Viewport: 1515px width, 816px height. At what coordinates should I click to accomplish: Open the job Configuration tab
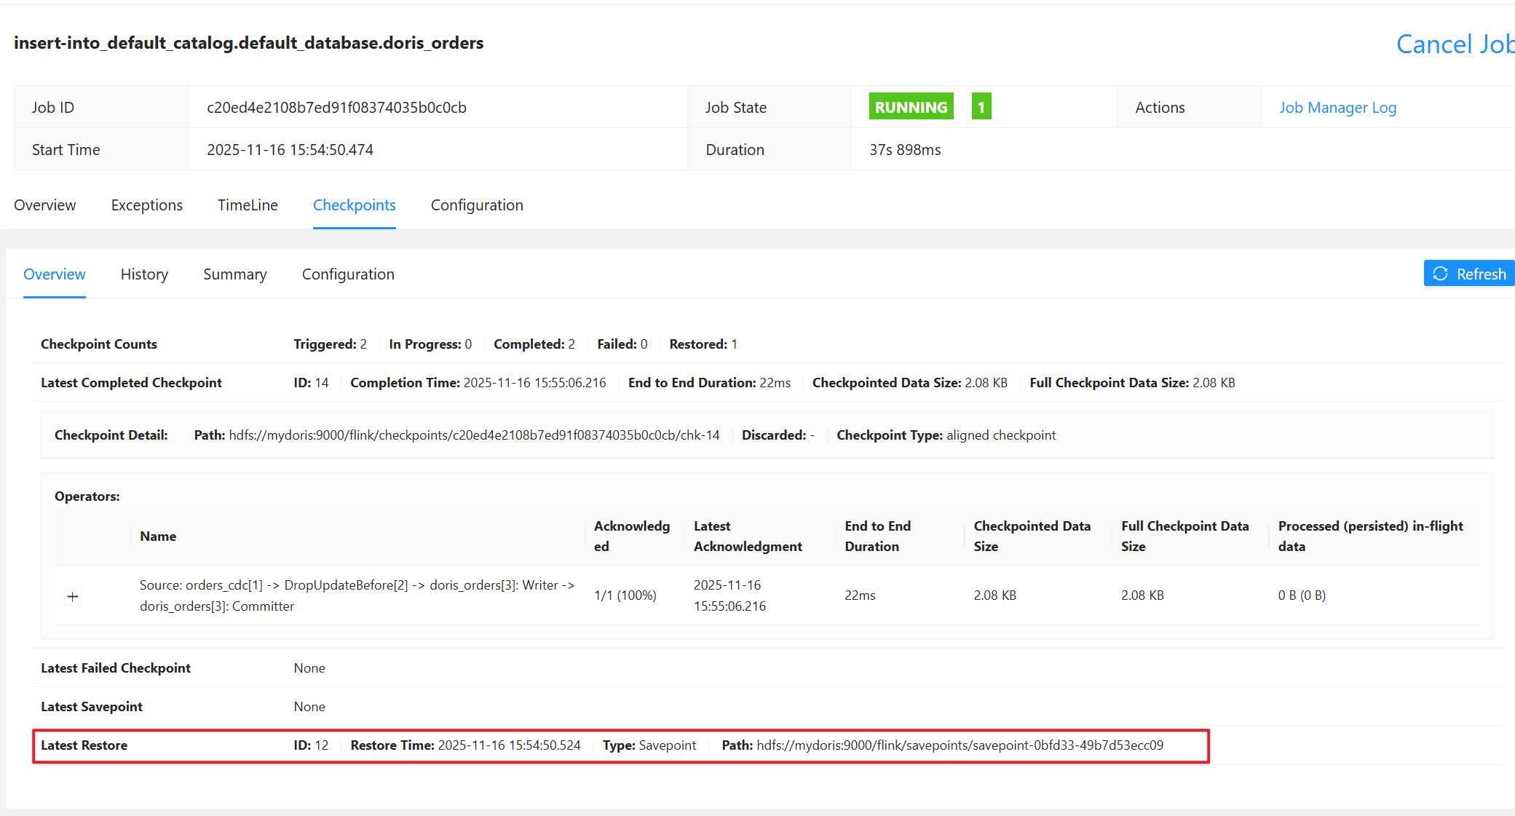(x=477, y=205)
